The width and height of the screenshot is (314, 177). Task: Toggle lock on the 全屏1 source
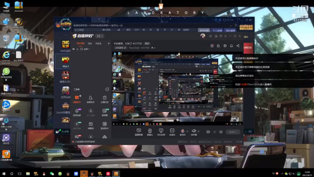[x=77, y=49]
